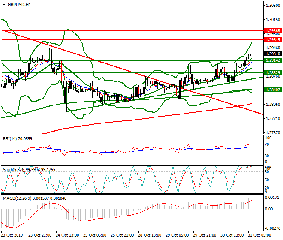
Task: Click the 24 Oct 13:00 time axis label
Action: [67, 235]
